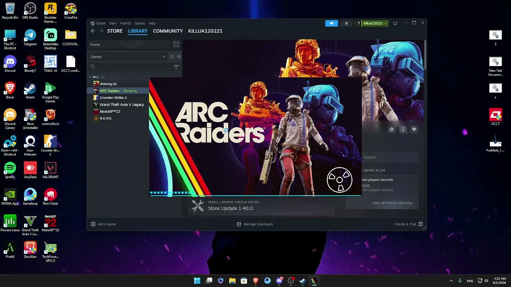The image size is (511, 287).
Task: Open library advanced filter options
Action: (176, 67)
